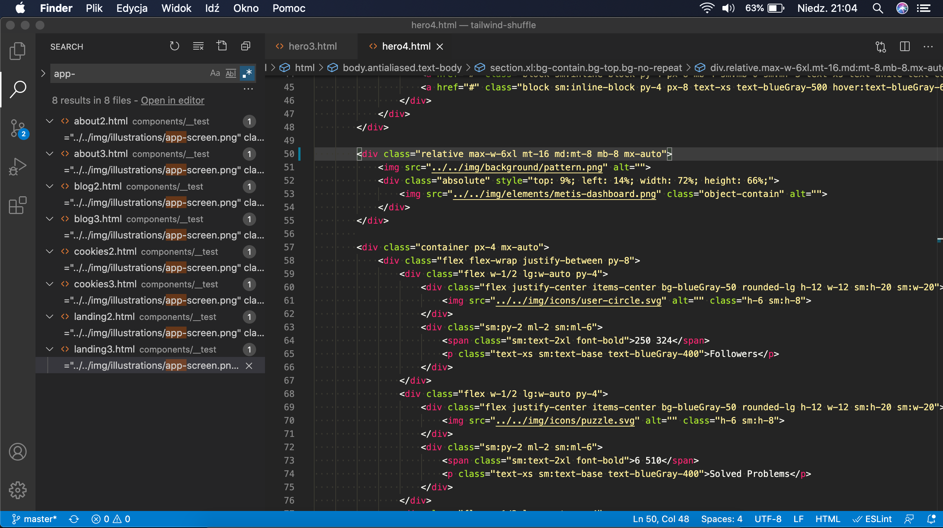Image resolution: width=943 pixels, height=528 pixels.
Task: Open the Explorer view in activity bar
Action: (17, 51)
